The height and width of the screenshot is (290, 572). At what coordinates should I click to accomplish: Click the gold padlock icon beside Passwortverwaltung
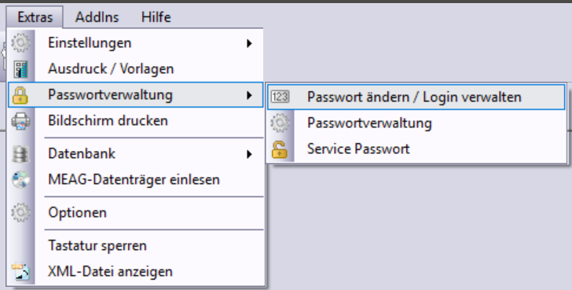coord(20,95)
